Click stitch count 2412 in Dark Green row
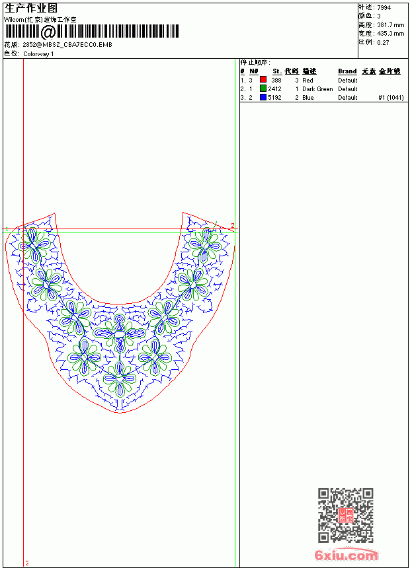The image size is (410, 568). click(x=274, y=89)
